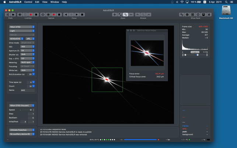Open the Edit menu

(37, 2)
